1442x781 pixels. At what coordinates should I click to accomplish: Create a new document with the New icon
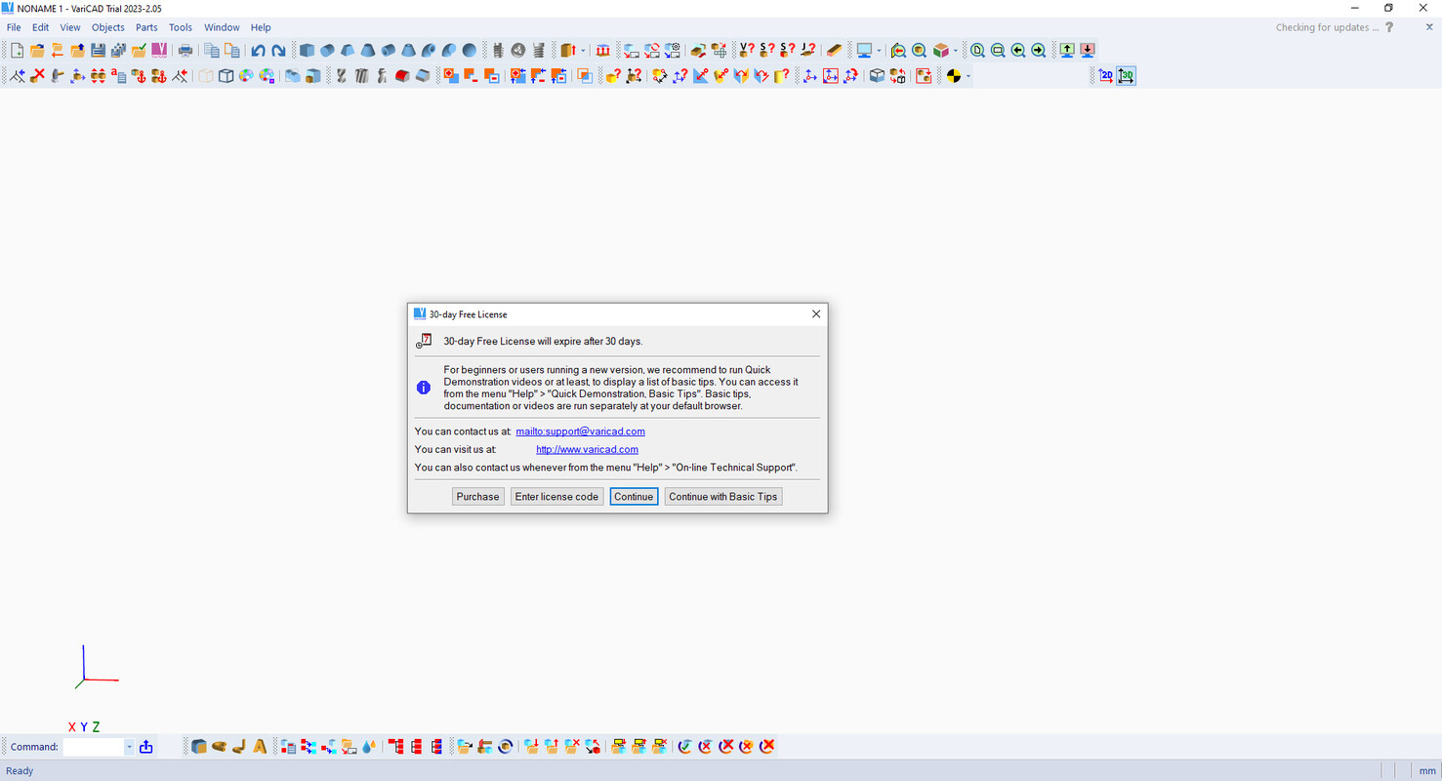[x=17, y=51]
